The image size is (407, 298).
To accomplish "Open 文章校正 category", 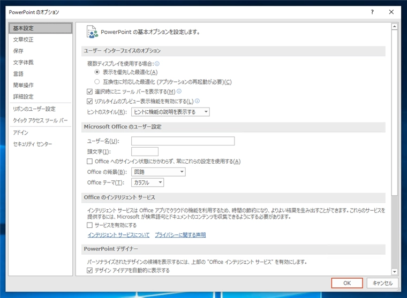I will tap(40, 40).
